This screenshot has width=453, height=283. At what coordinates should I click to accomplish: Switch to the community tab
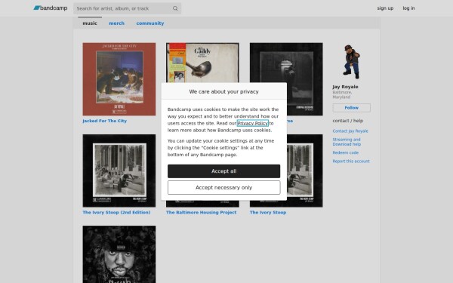click(x=150, y=23)
